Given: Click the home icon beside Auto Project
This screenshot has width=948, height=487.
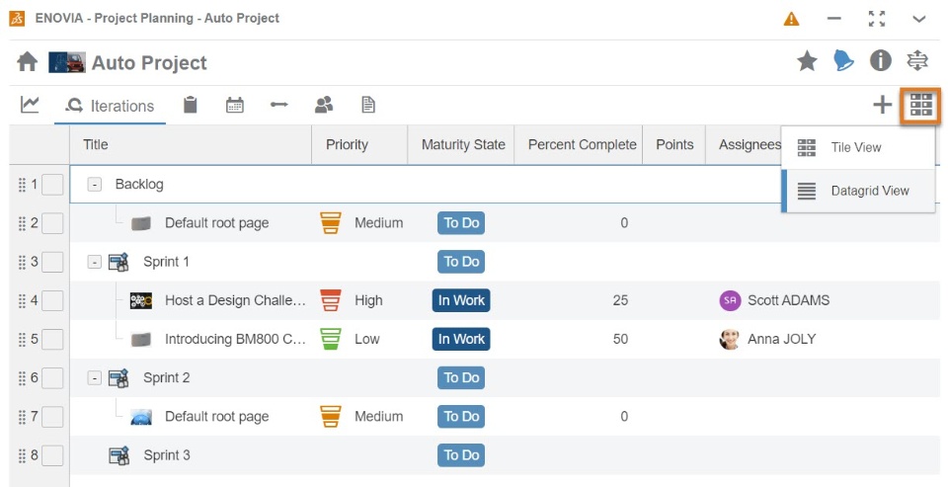Looking at the screenshot, I should pyautogui.click(x=28, y=62).
